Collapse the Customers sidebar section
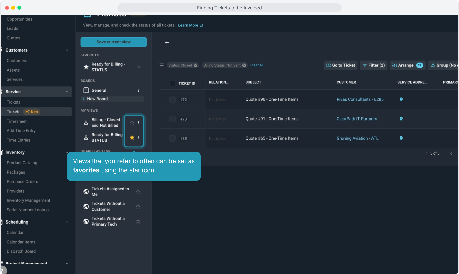The width and height of the screenshot is (459, 274). (67, 50)
